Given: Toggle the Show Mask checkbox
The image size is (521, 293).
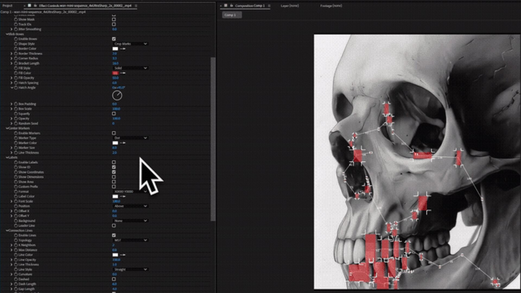Looking at the screenshot, I should click(x=114, y=20).
